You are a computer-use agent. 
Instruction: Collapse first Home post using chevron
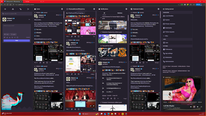(x=62, y=15)
